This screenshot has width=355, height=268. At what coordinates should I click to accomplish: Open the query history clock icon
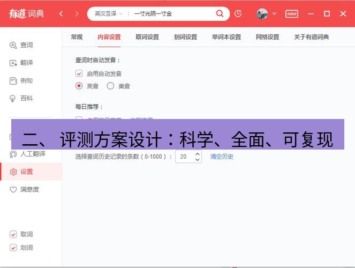pos(238,13)
